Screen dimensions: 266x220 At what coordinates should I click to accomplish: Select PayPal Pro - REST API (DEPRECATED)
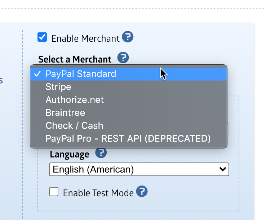128,138
